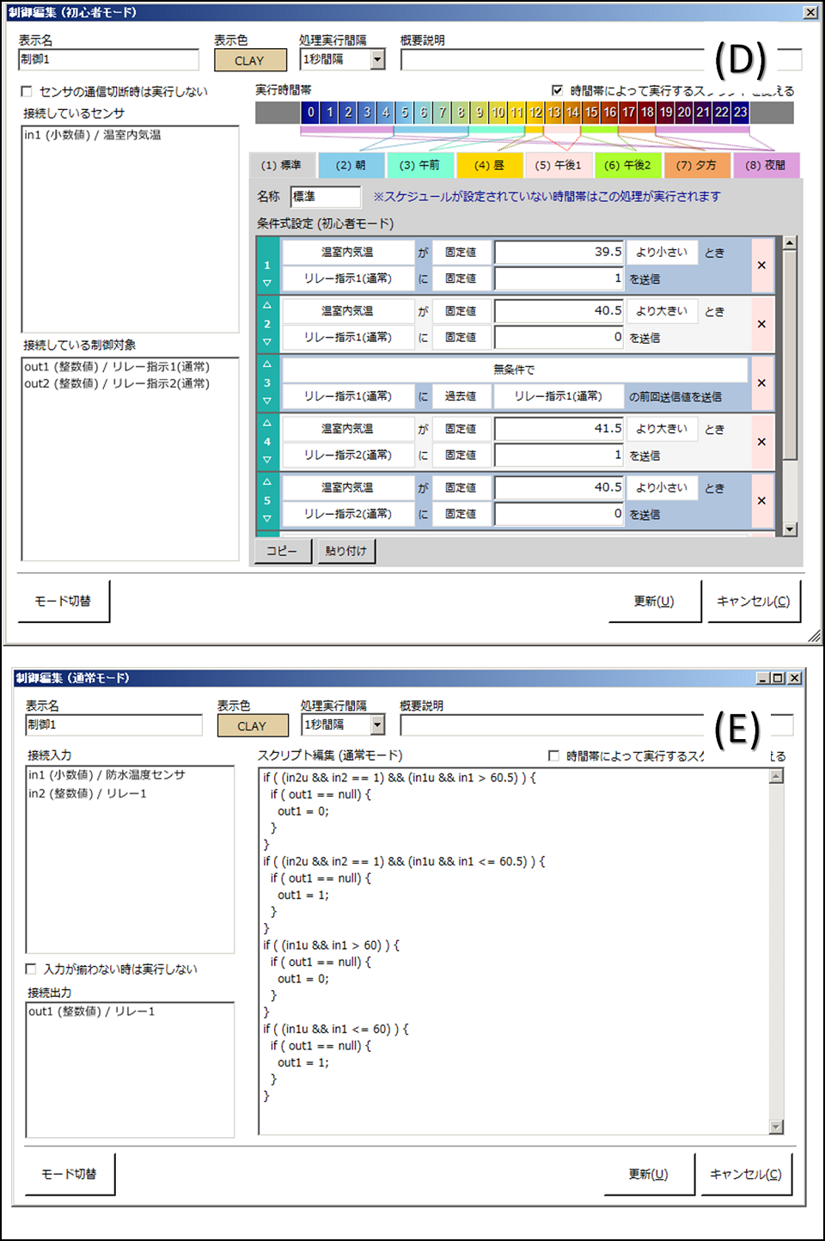This screenshot has height=1241, width=825.
Task: Click モード切替 in normal mode window
Action: point(70,1174)
